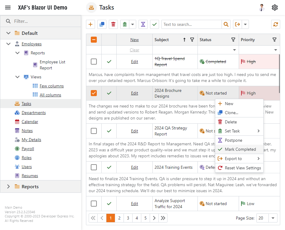Click the Departments icon in navigation

(17, 113)
